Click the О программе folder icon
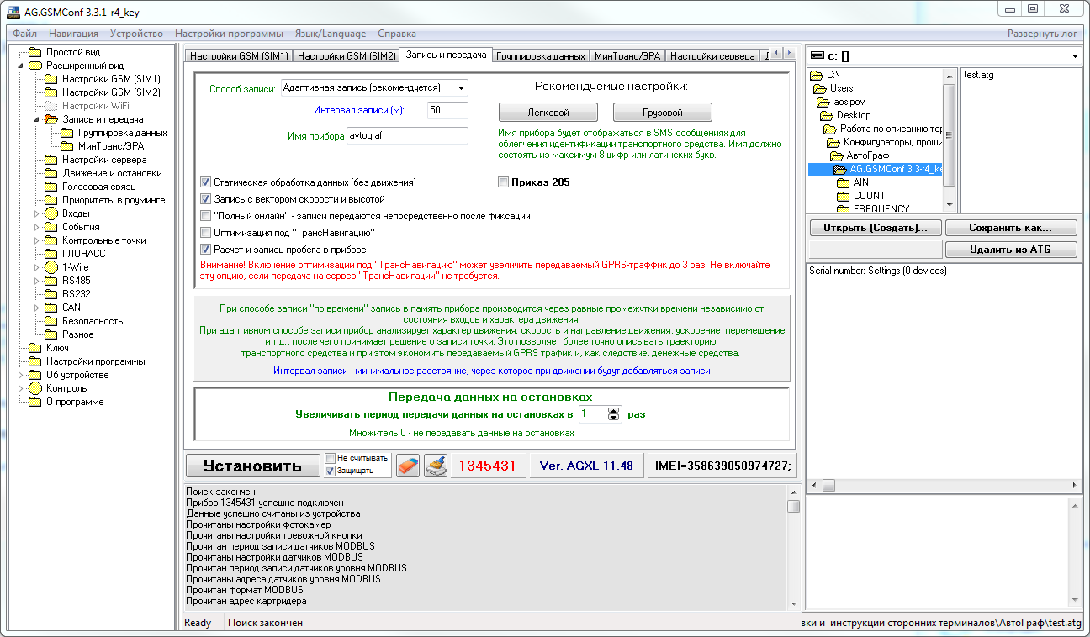1090x637 pixels. click(x=34, y=402)
